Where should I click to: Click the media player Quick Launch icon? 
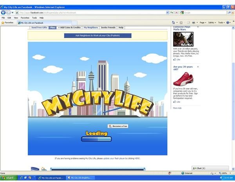[x=30, y=178]
